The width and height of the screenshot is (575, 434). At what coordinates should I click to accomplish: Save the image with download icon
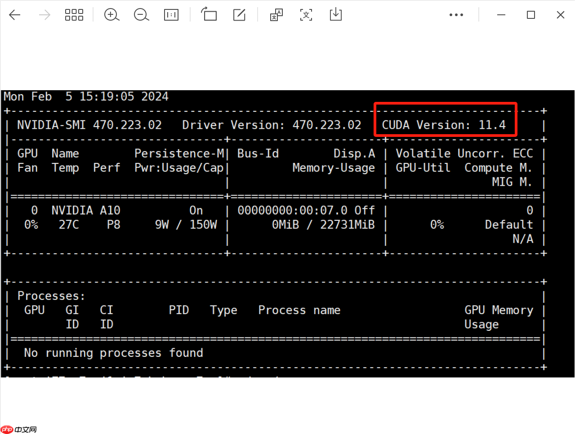coord(336,14)
